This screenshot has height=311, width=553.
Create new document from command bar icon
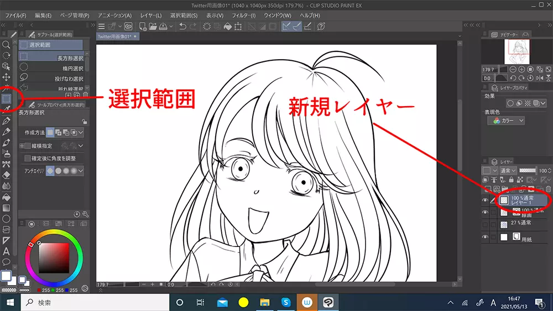tap(143, 27)
